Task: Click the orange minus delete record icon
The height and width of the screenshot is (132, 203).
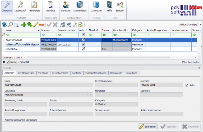Action: pyautogui.click(x=42, y=25)
